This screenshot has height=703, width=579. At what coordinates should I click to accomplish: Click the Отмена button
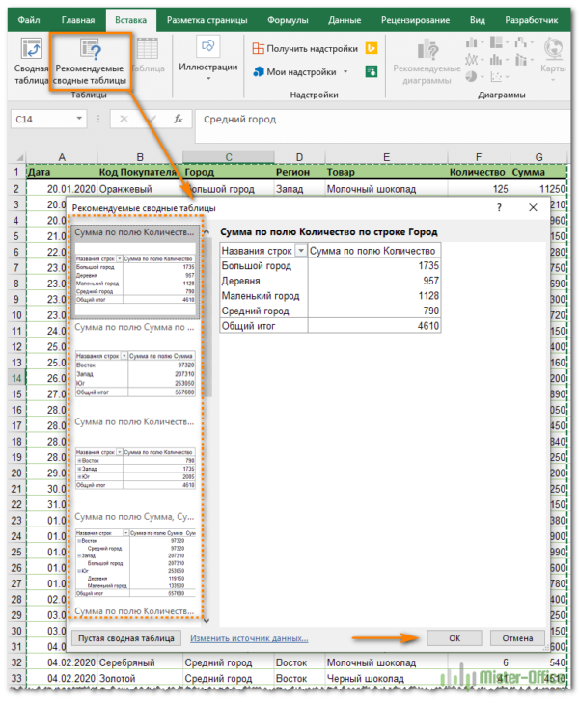click(x=517, y=638)
